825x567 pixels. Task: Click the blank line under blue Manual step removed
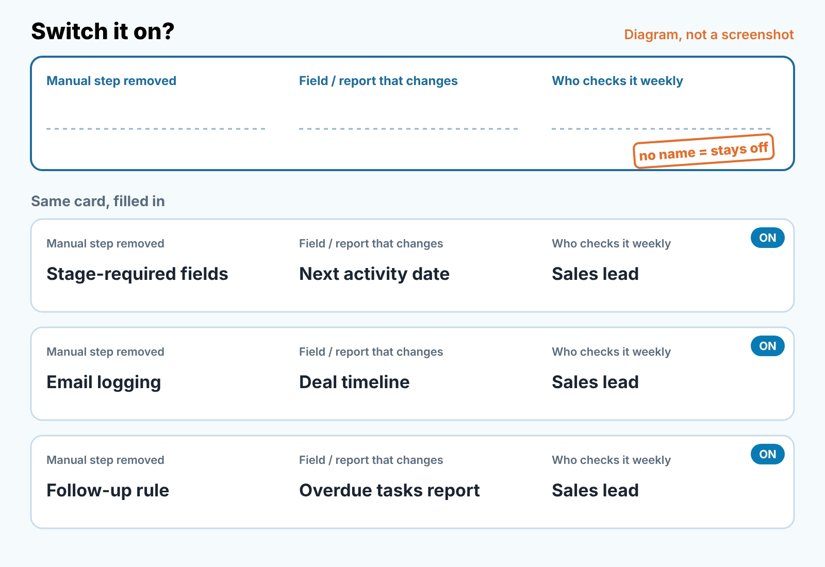point(156,128)
